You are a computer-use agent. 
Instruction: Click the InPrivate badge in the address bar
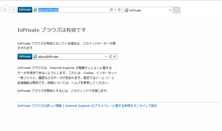(25, 10)
